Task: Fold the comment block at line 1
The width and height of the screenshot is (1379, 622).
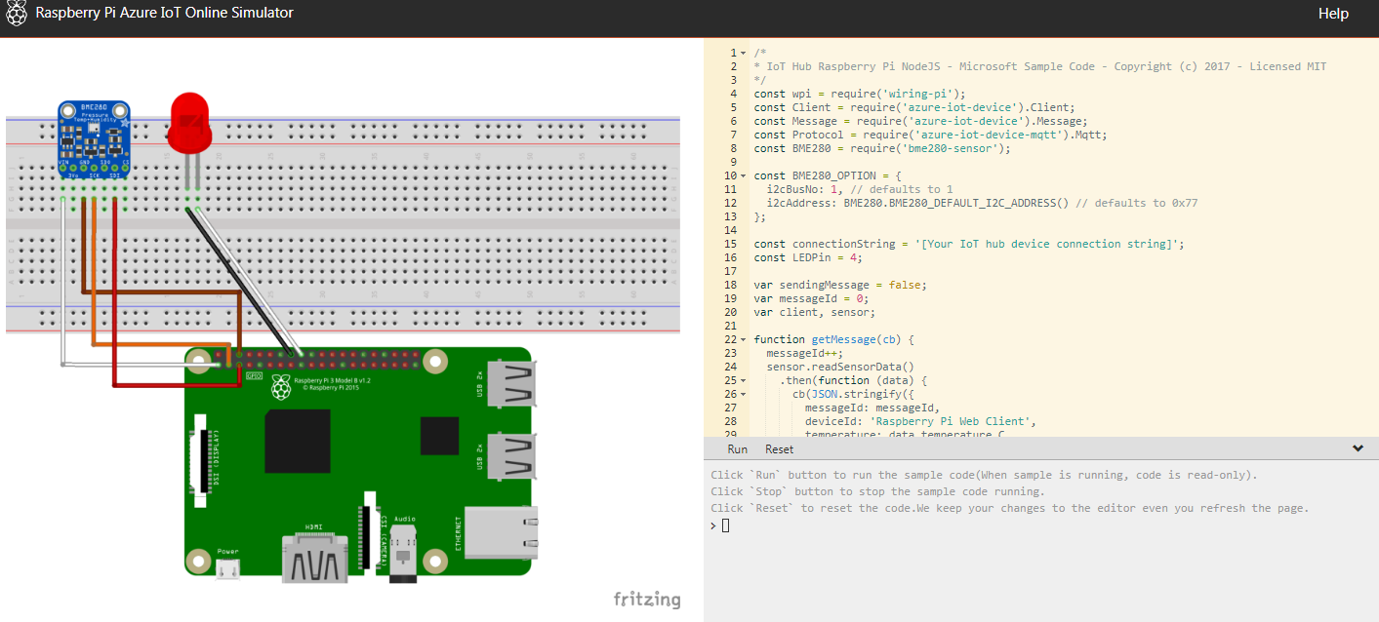Action: click(x=744, y=53)
